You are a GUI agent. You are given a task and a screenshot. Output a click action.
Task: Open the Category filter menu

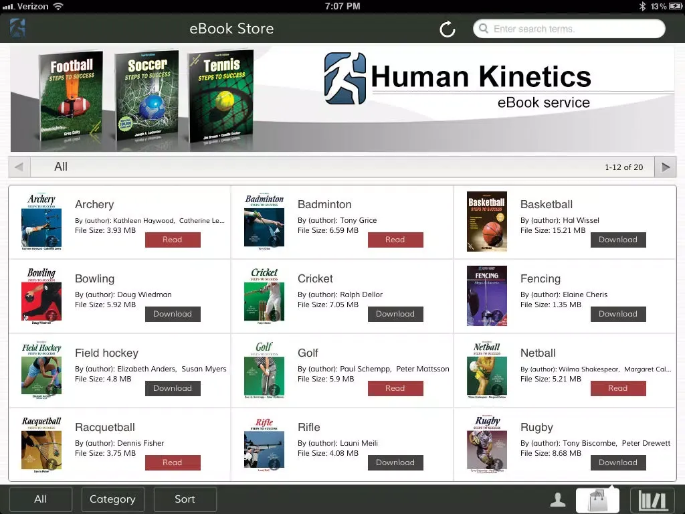pyautogui.click(x=112, y=499)
